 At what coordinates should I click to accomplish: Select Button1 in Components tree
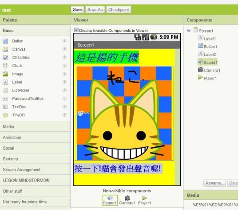[x=208, y=46]
